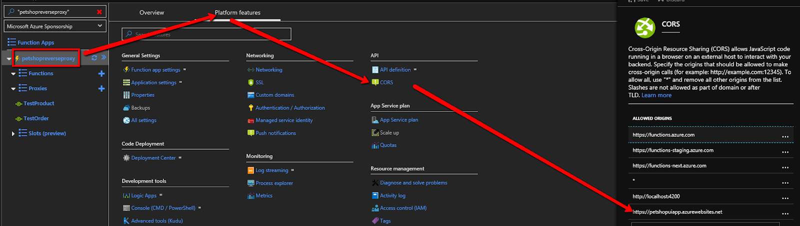
Task: Click the Scale up icon
Action: click(375, 133)
